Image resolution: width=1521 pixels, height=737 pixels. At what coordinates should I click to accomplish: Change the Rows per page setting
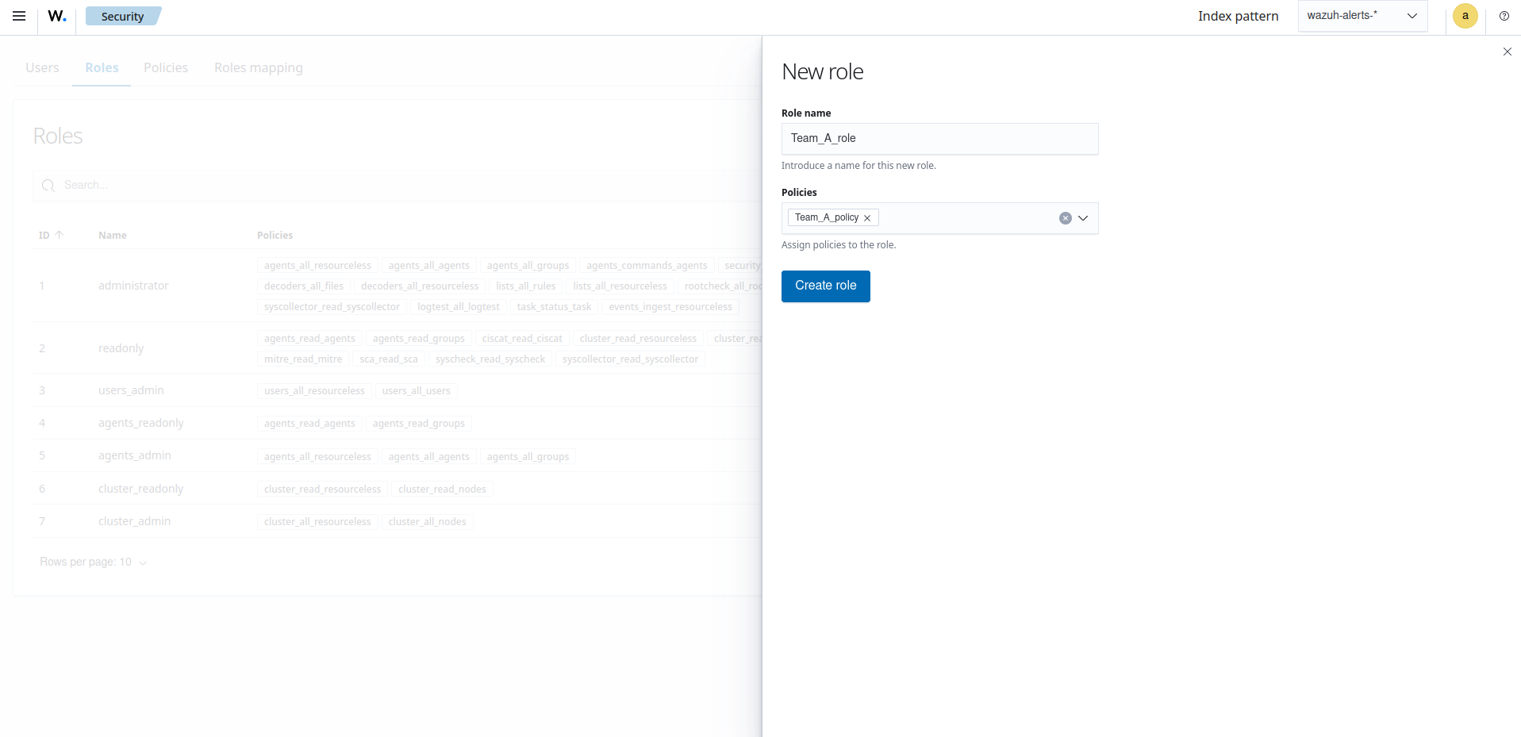pos(93,562)
